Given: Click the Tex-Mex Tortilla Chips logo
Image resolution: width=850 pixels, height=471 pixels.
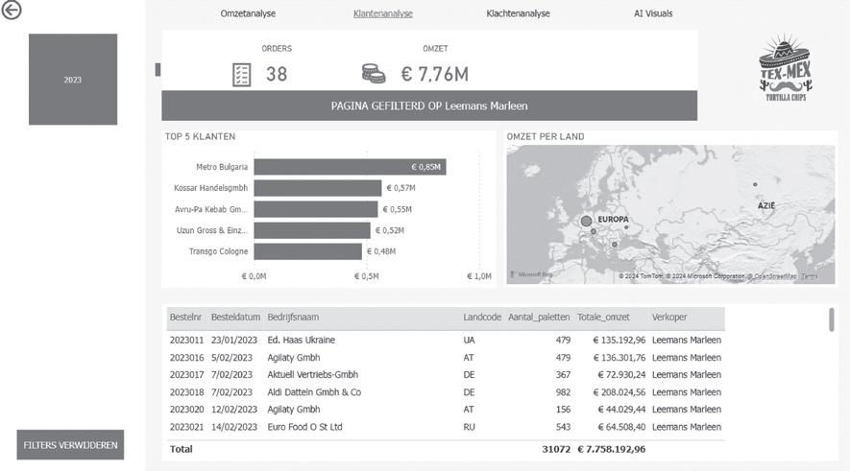Looking at the screenshot, I should (x=785, y=68).
